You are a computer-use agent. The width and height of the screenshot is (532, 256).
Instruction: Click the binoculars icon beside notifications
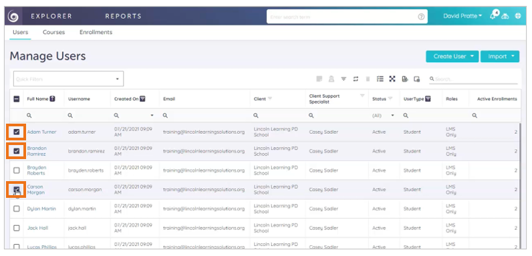[505, 16]
